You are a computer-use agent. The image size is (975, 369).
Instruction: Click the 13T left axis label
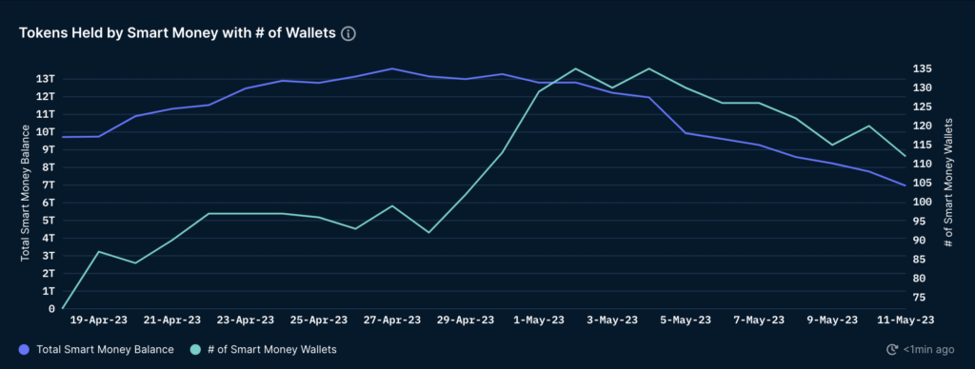[x=46, y=79]
